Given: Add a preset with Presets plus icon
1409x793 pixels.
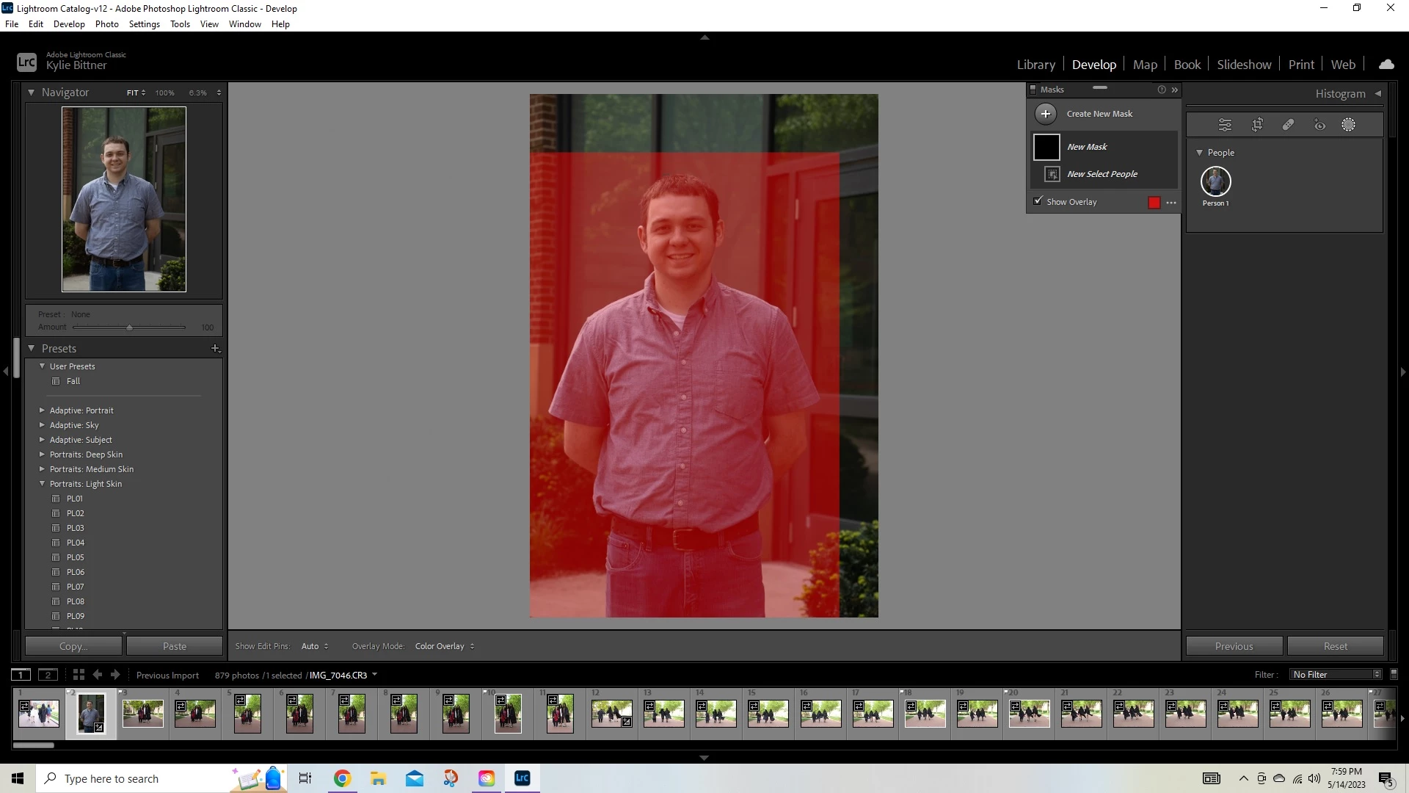Looking at the screenshot, I should click(x=215, y=348).
